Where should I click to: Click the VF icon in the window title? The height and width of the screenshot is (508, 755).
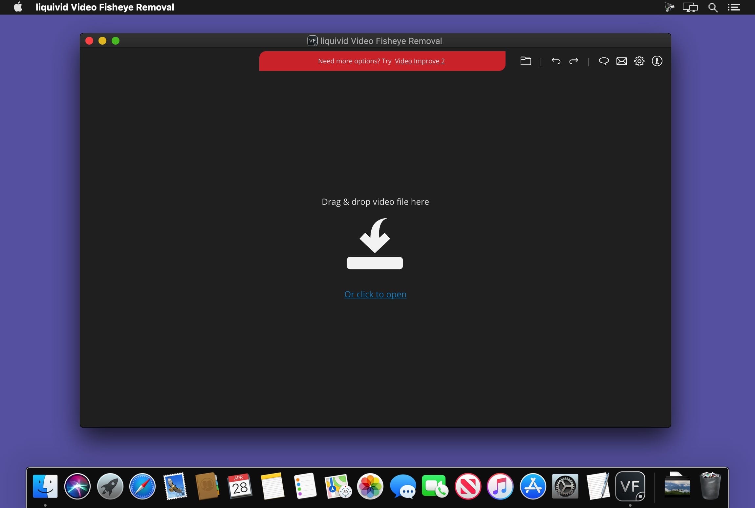click(x=312, y=41)
